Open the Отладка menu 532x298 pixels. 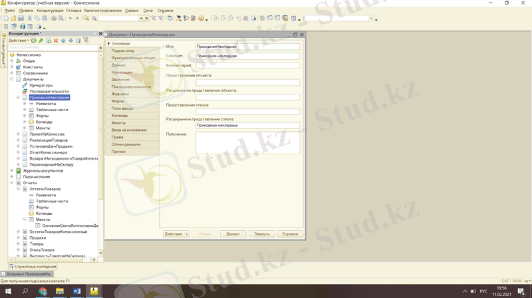(74, 11)
